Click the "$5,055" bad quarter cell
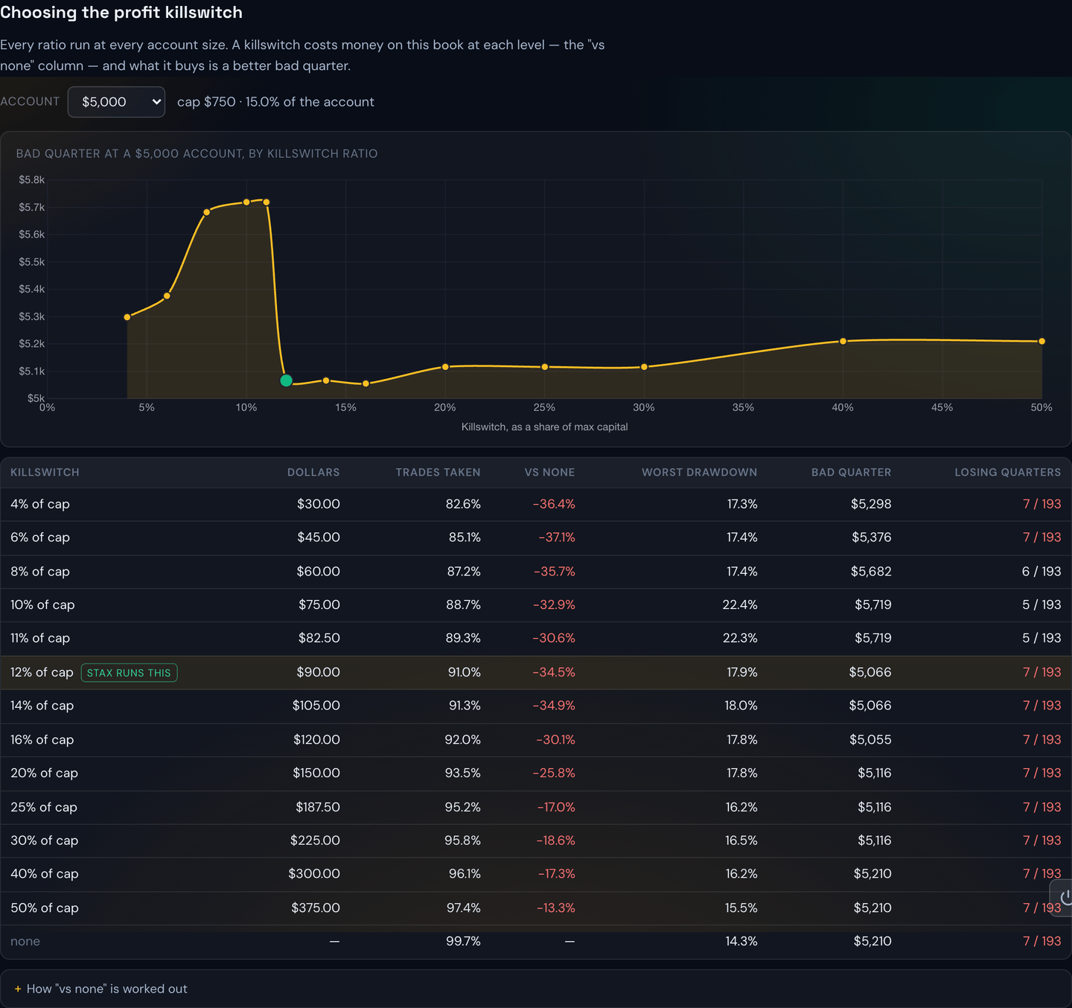 (870, 740)
